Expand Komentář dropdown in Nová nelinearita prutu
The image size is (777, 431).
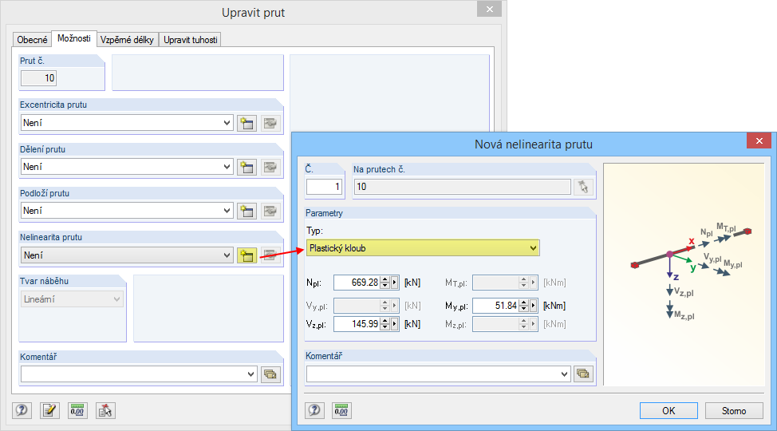click(565, 374)
